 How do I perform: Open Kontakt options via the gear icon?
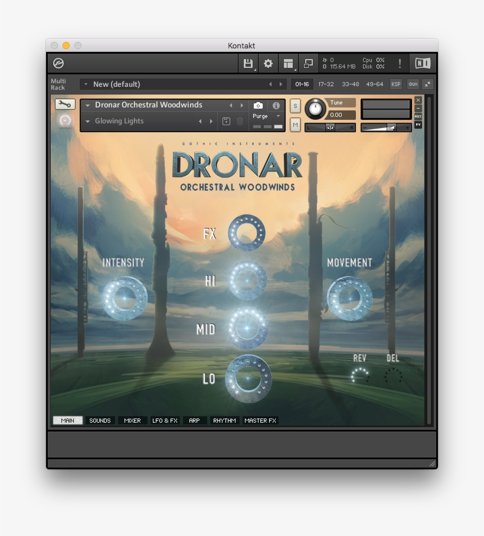click(269, 64)
